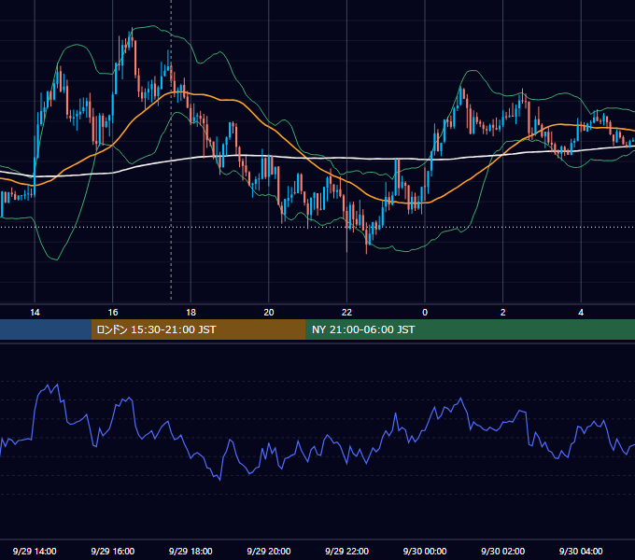Click the 9/30 04:00 date label

pyautogui.click(x=581, y=551)
